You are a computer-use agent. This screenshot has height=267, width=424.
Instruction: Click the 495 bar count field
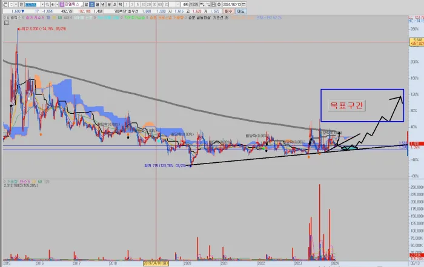tap(185, 4)
